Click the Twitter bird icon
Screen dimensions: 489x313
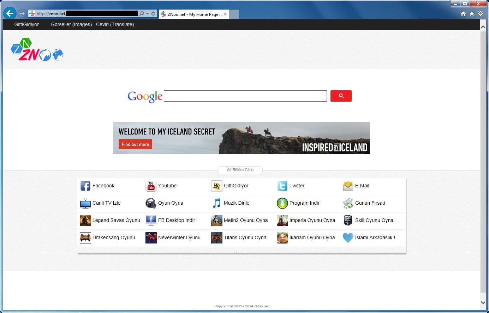click(282, 186)
